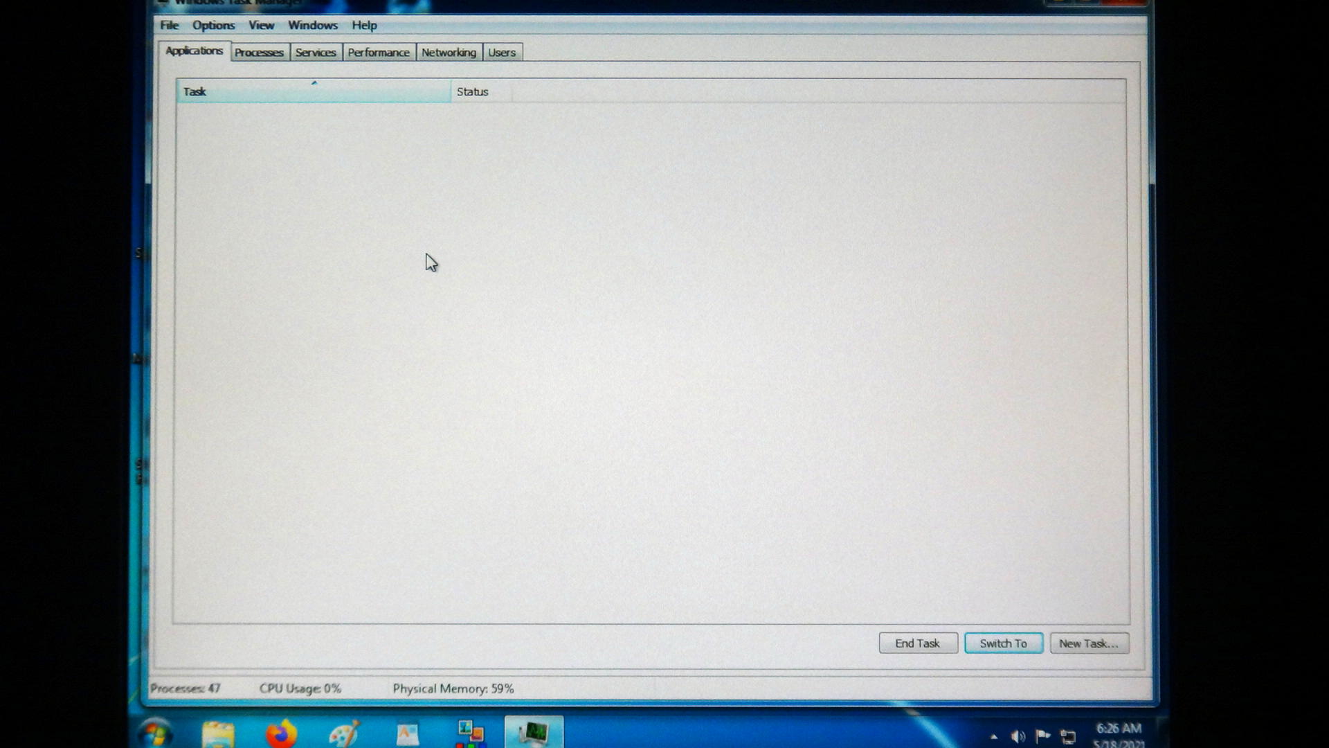
Task: Launch Firefox from the taskbar
Action: (x=281, y=733)
